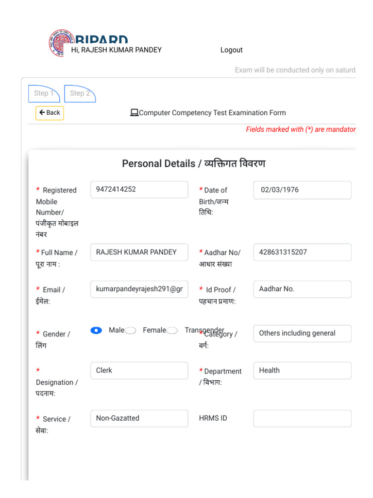Open the Id Proof dropdown
Screen dimensions: 373x498
(302, 289)
